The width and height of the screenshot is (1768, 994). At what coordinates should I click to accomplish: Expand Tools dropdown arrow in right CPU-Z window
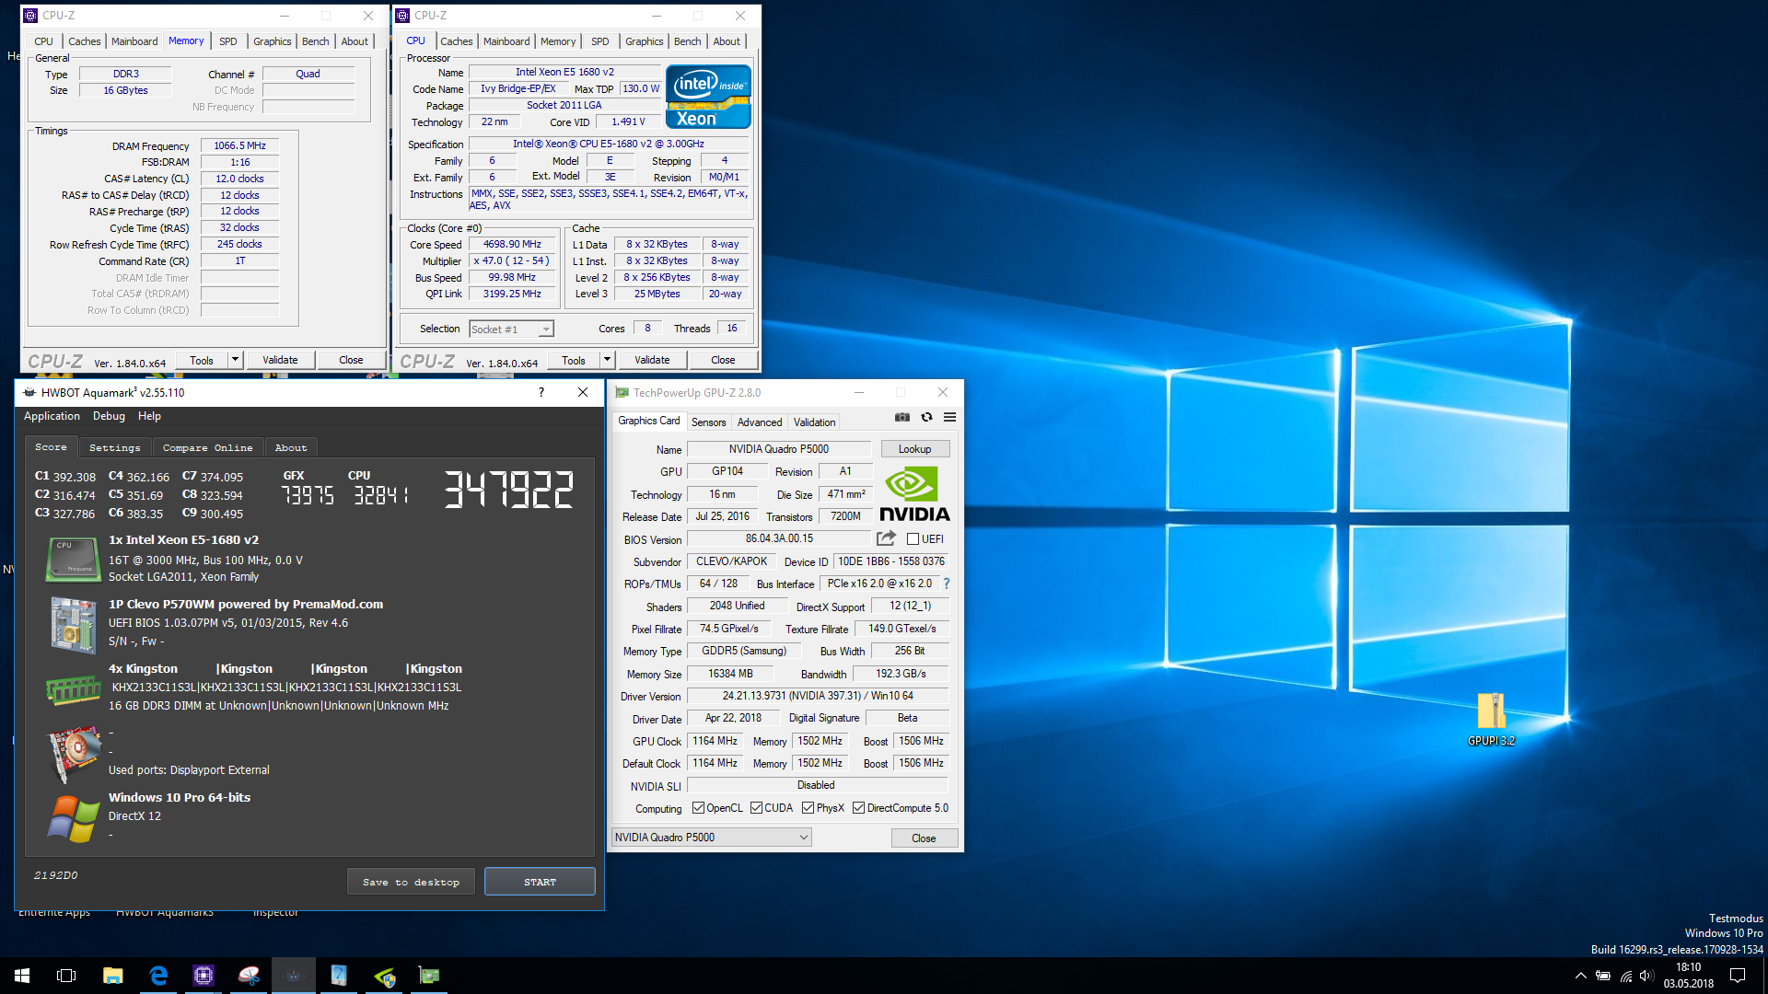coord(607,360)
